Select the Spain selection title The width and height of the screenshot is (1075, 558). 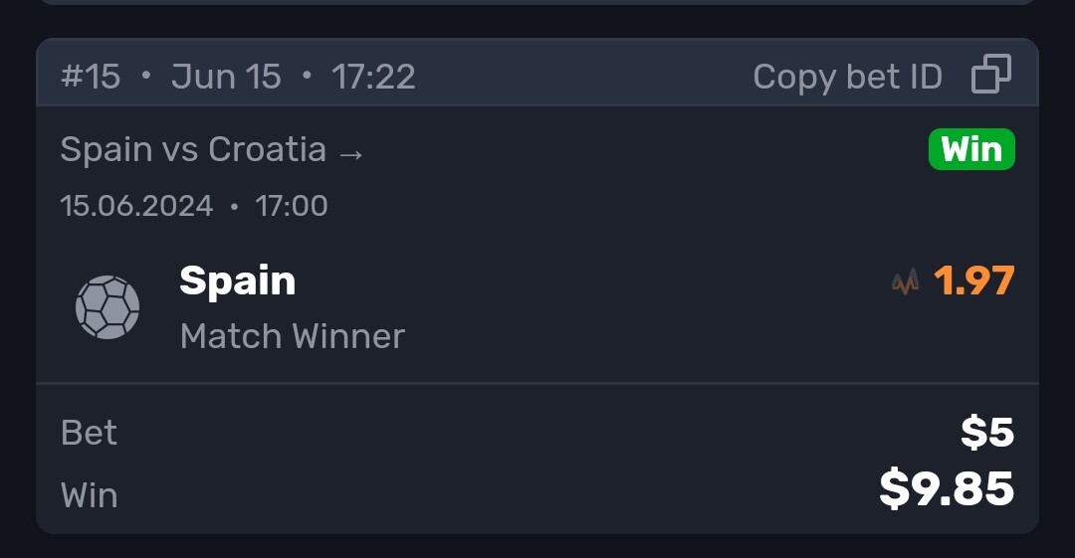(237, 281)
